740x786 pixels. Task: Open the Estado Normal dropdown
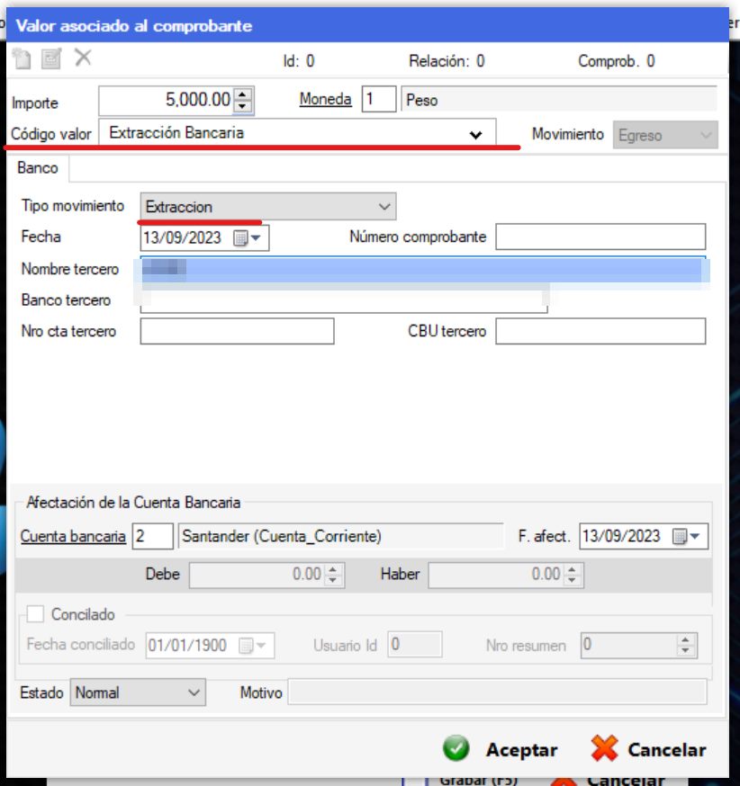click(138, 692)
